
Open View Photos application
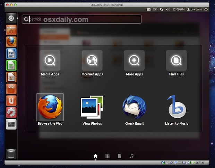[x=92, y=107]
